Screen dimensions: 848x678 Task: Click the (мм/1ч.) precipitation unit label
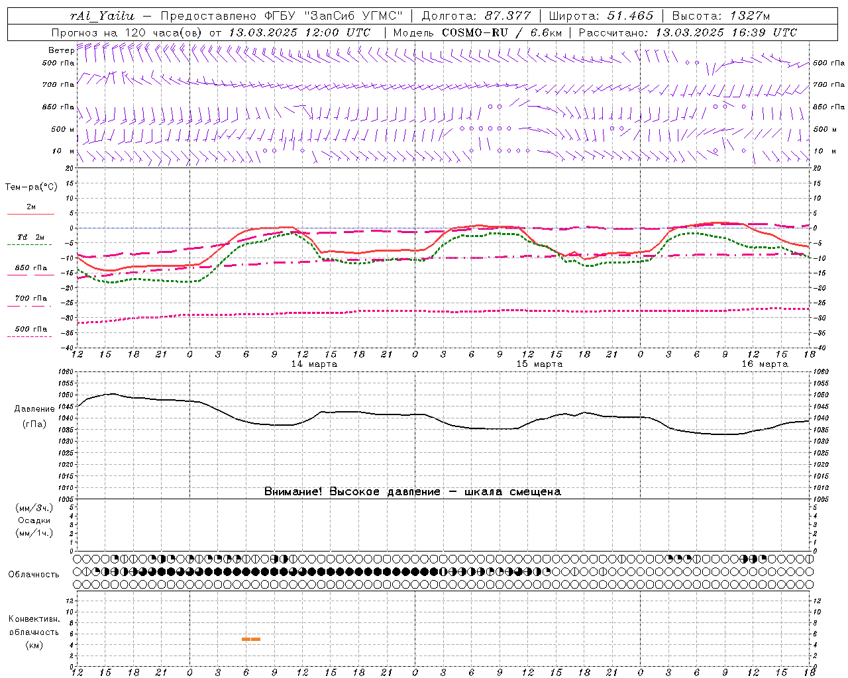click(34, 533)
